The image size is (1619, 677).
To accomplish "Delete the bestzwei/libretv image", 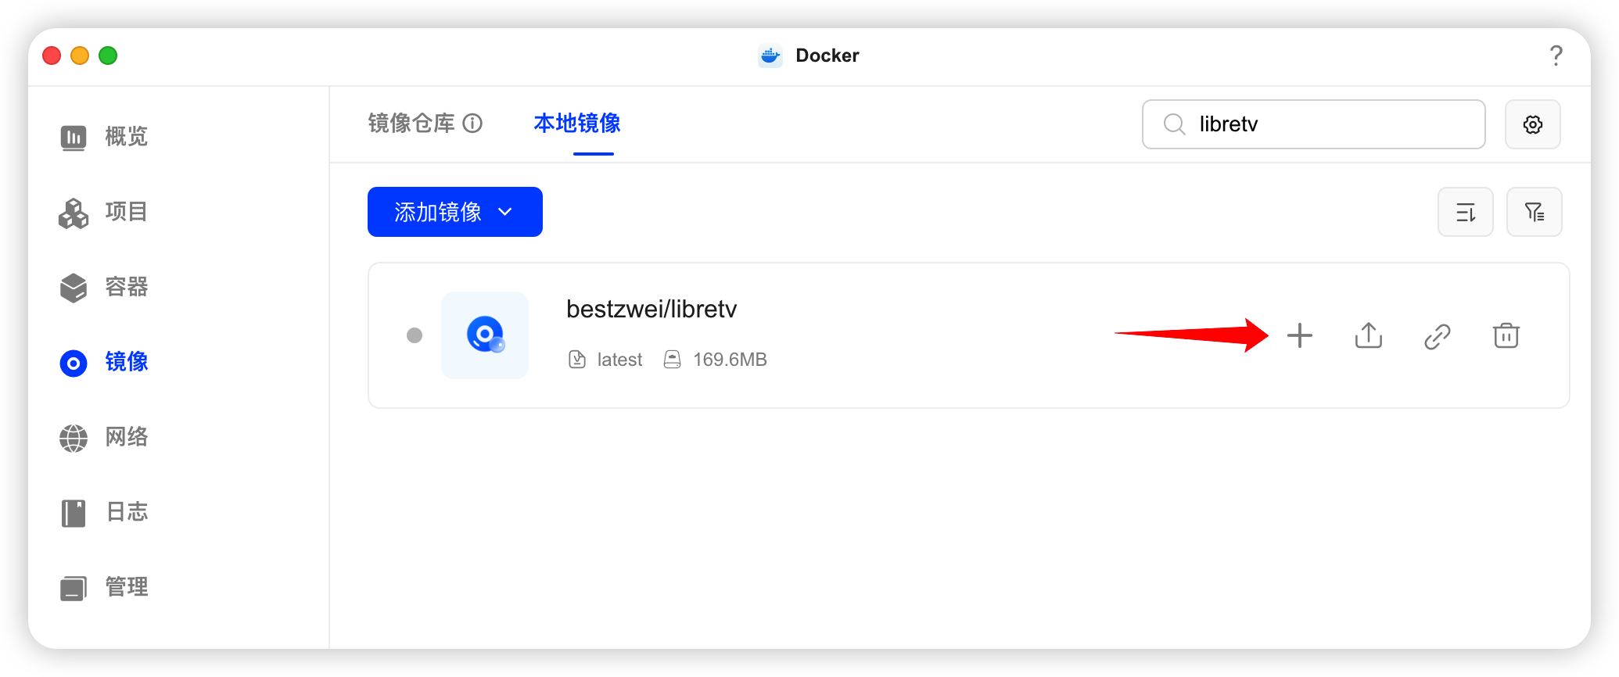I will (x=1506, y=335).
